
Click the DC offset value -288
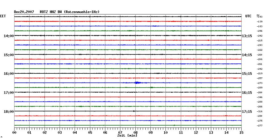[x=259, y=102]
